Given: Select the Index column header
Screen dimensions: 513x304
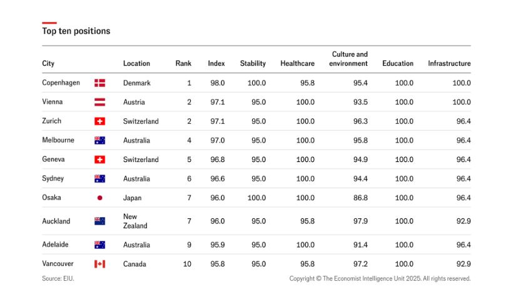Looking at the screenshot, I should tap(216, 63).
